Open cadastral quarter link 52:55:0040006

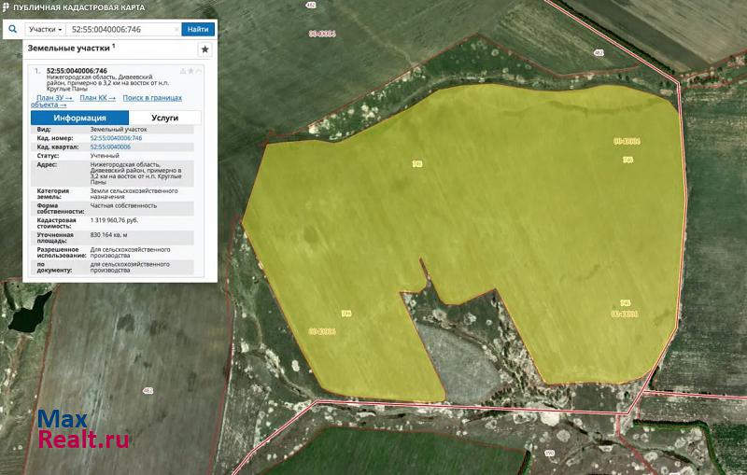[x=110, y=147]
